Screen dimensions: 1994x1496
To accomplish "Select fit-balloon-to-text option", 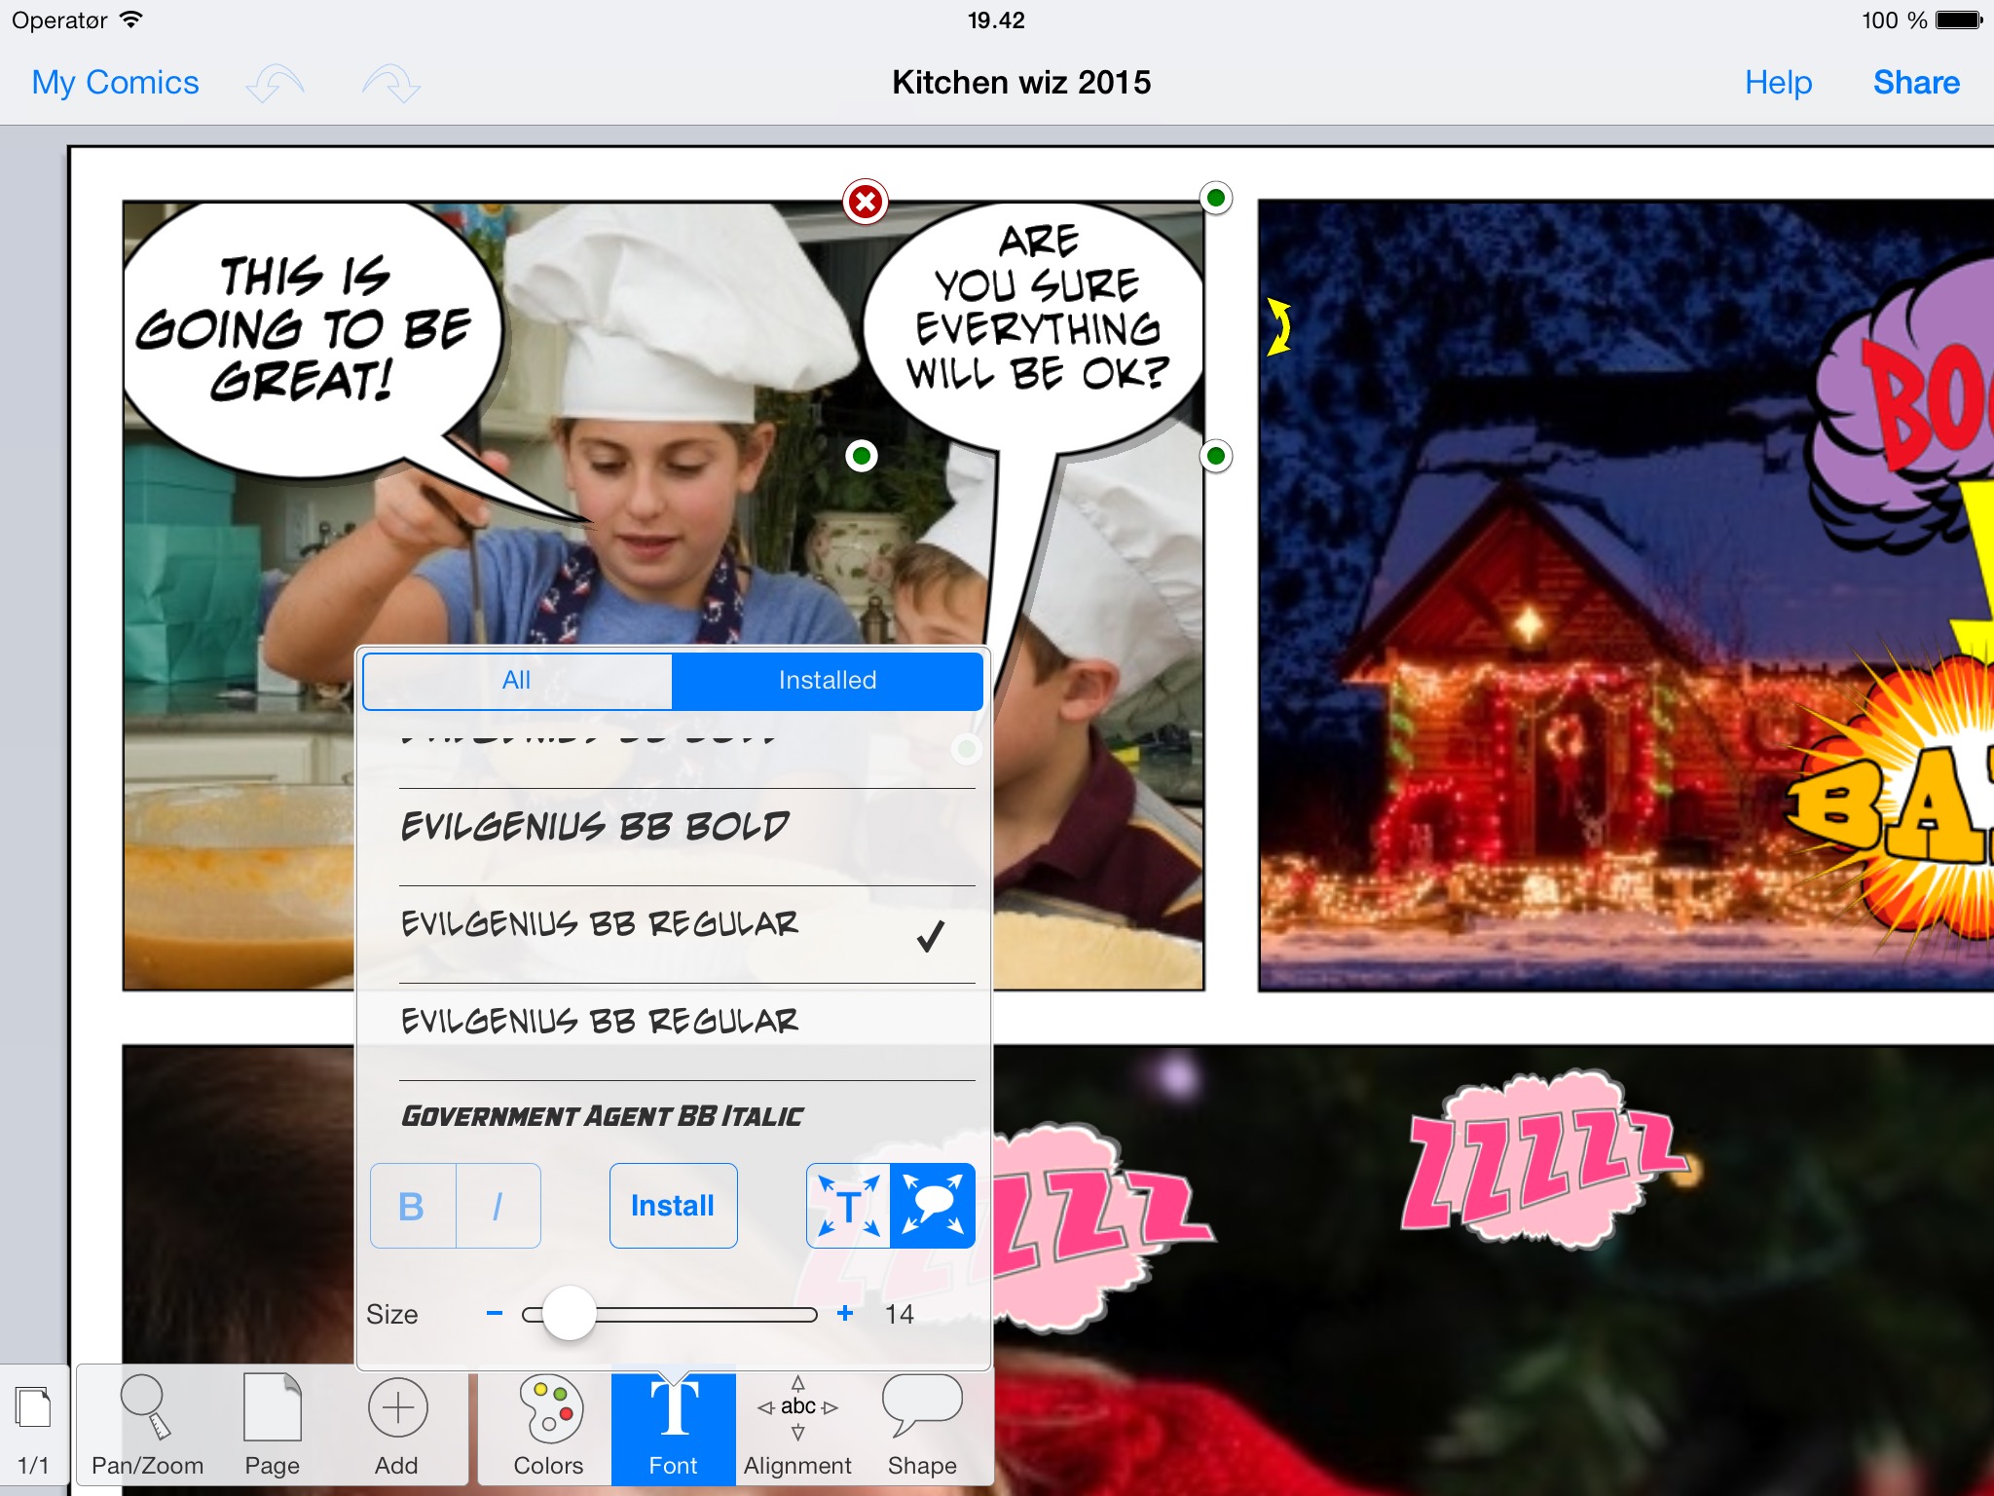I will pyautogui.click(x=933, y=1206).
